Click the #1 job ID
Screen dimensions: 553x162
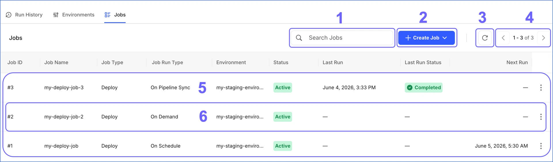[10, 146]
